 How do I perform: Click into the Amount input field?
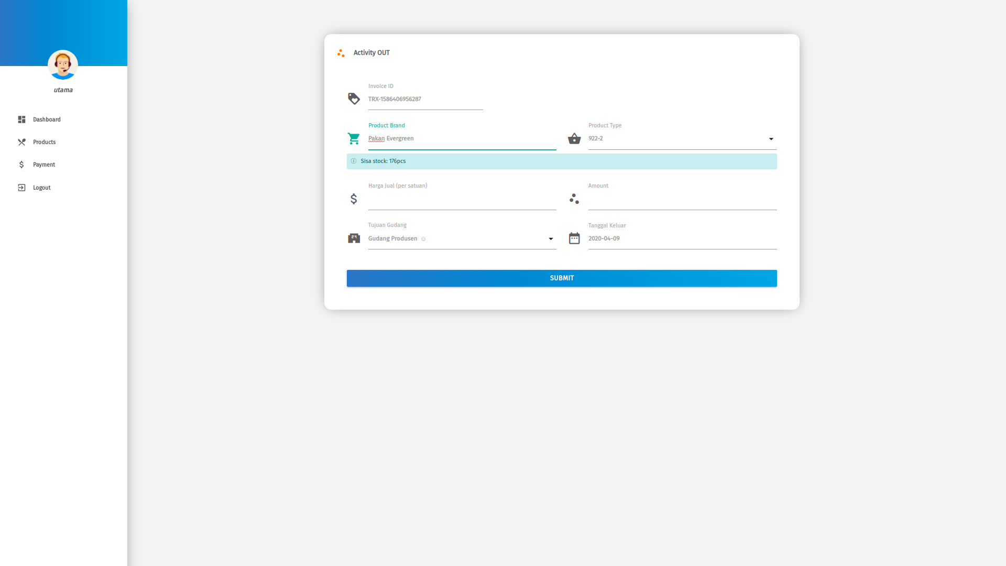[x=682, y=200]
